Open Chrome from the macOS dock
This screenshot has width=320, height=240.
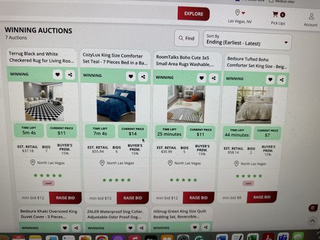pos(101,238)
